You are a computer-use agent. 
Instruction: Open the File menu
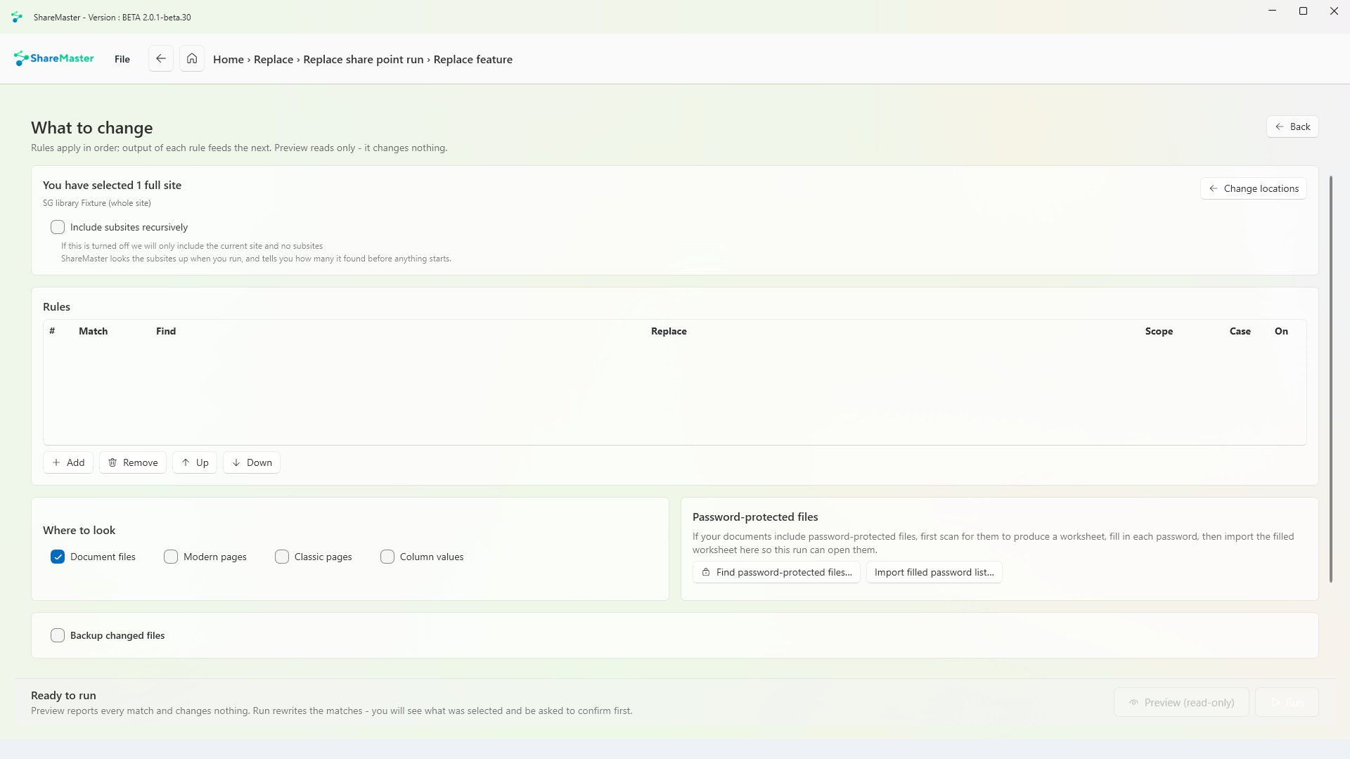click(x=122, y=59)
